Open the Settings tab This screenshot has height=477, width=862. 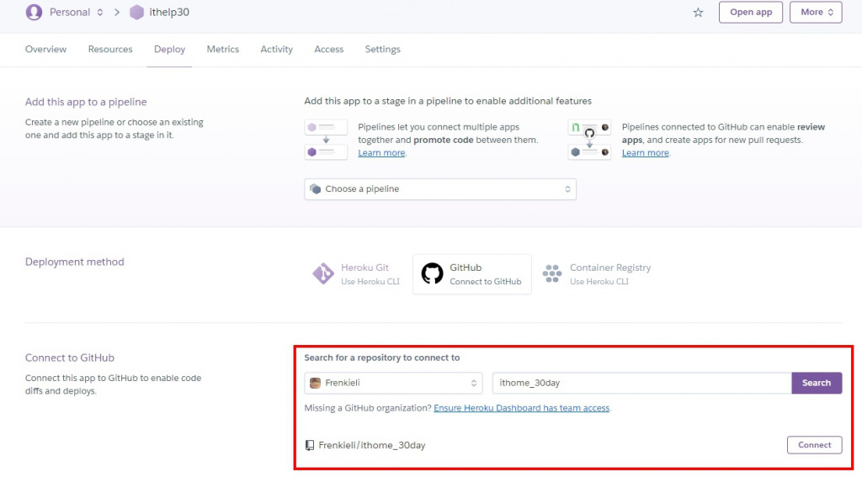(383, 49)
